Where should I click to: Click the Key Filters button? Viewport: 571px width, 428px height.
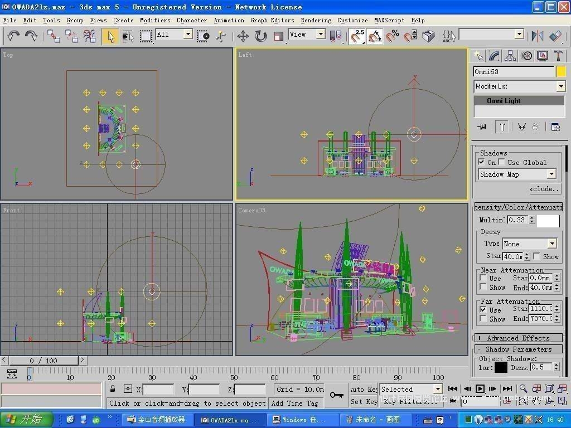[x=410, y=401]
